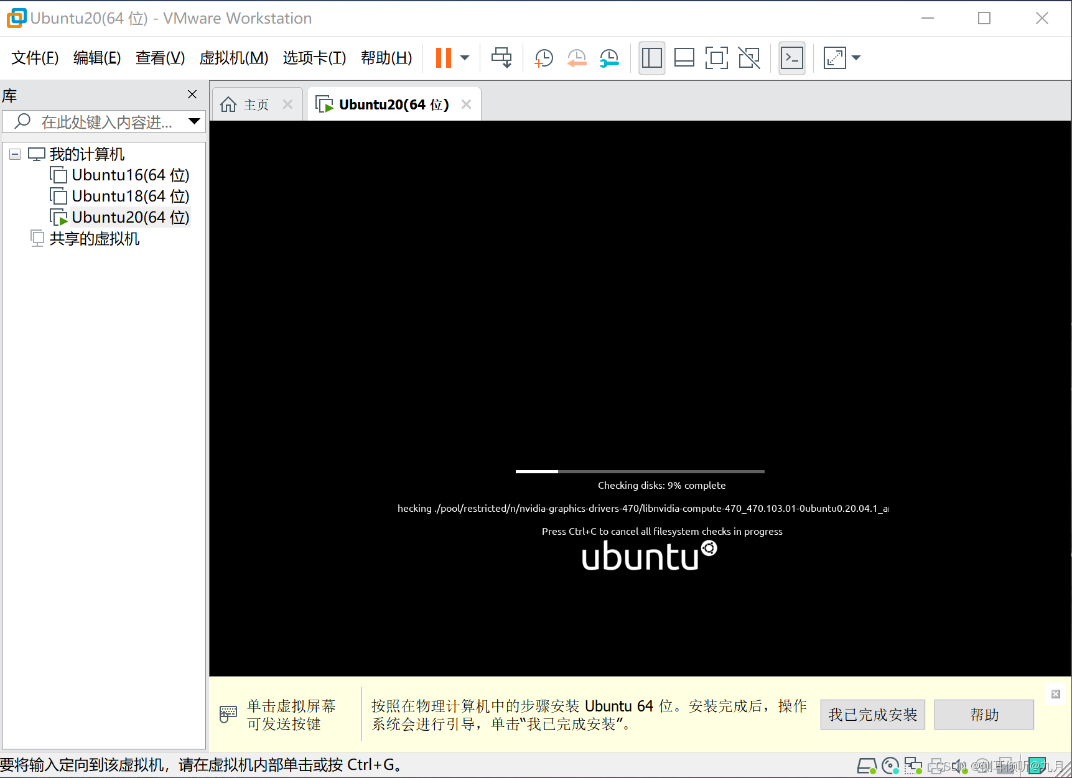Screen dimensions: 1072x778
Task: Open the snapshot manager
Action: [x=609, y=58]
